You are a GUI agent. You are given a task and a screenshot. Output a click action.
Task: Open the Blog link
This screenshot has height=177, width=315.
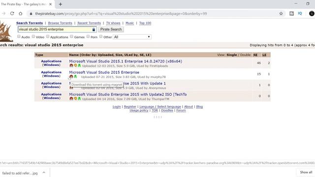[199, 107]
